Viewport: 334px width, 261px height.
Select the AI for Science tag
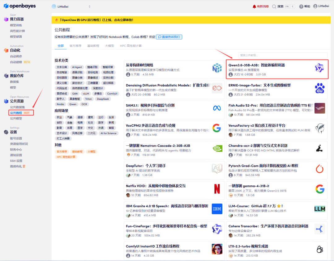click(109, 133)
